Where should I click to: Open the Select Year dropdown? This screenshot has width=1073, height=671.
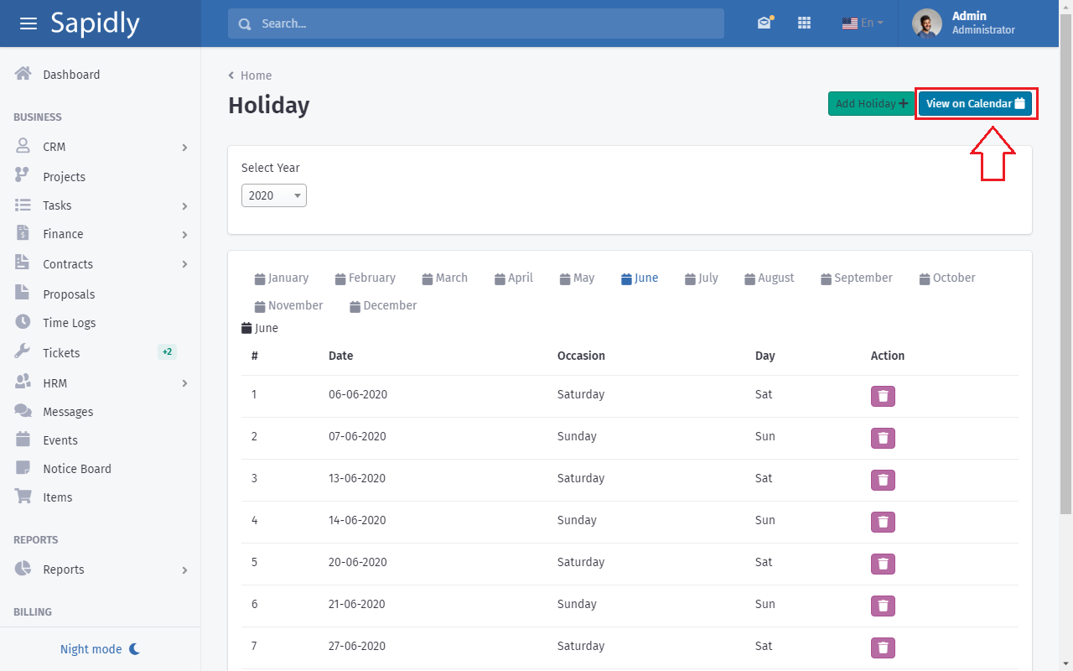pos(273,195)
